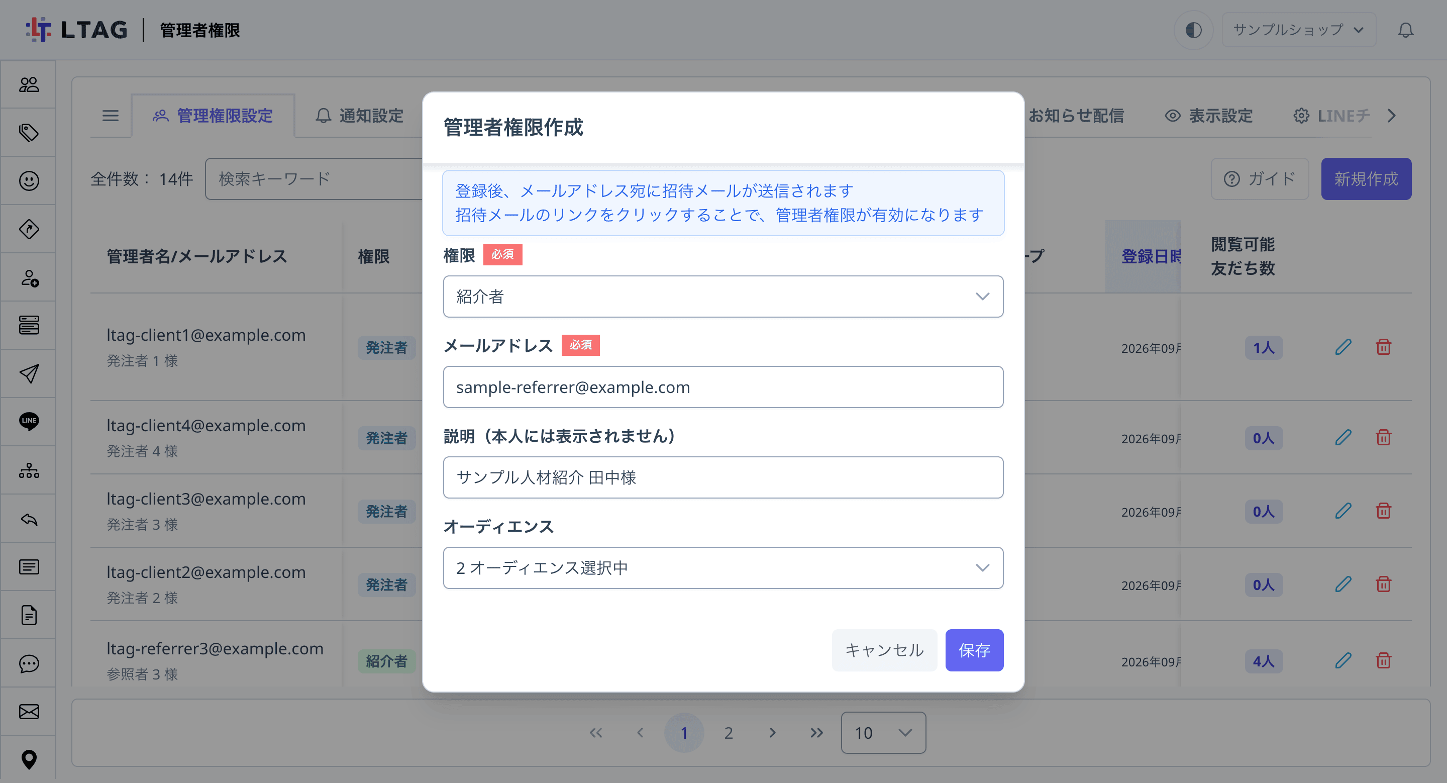This screenshot has height=783, width=1447.
Task: Focus the 説明 description input field
Action: coord(723,477)
